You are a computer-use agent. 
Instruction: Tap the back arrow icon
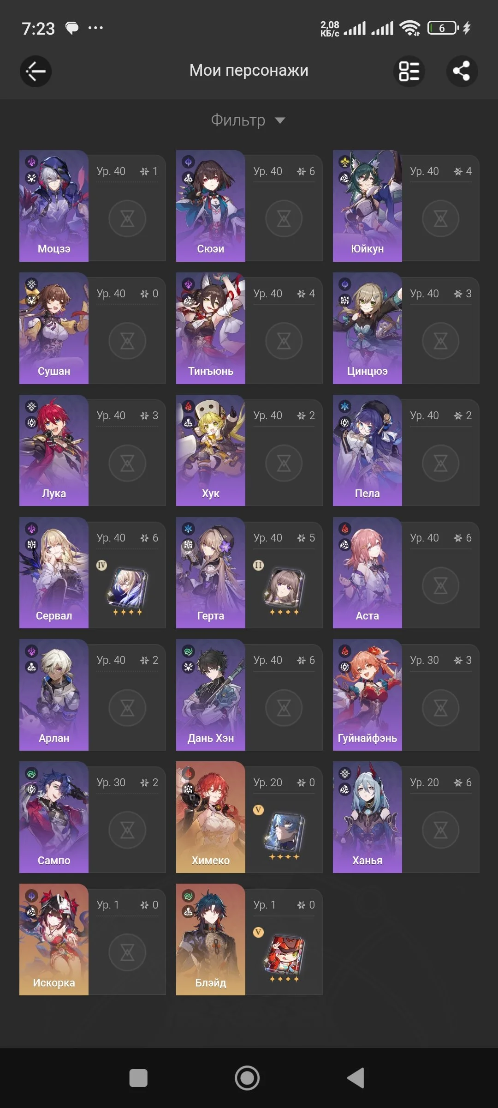pos(36,71)
